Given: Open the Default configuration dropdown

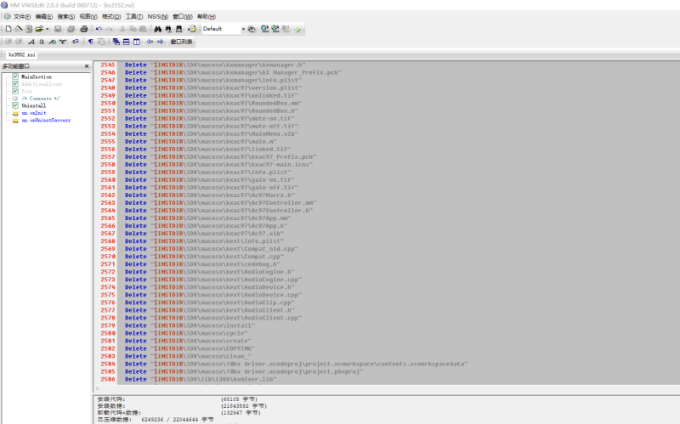Looking at the screenshot, I should (x=243, y=29).
